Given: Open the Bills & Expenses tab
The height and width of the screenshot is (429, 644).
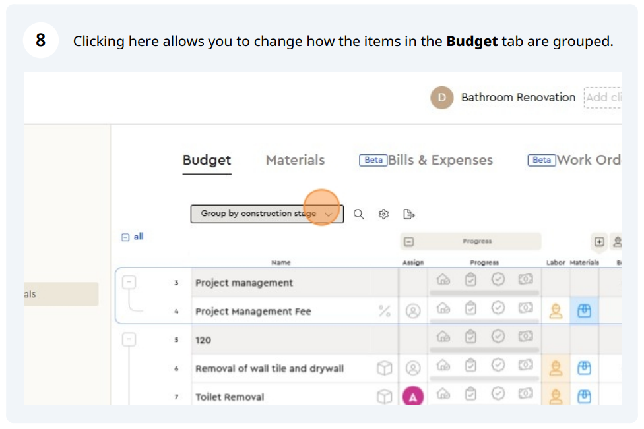Looking at the screenshot, I should coord(439,160).
